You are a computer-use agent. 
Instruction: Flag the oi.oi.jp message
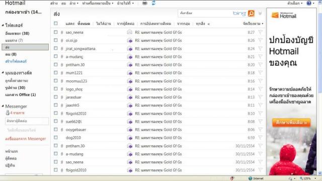(260, 40)
